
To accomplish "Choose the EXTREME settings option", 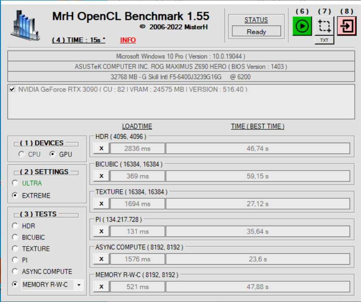I will (x=15, y=195).
